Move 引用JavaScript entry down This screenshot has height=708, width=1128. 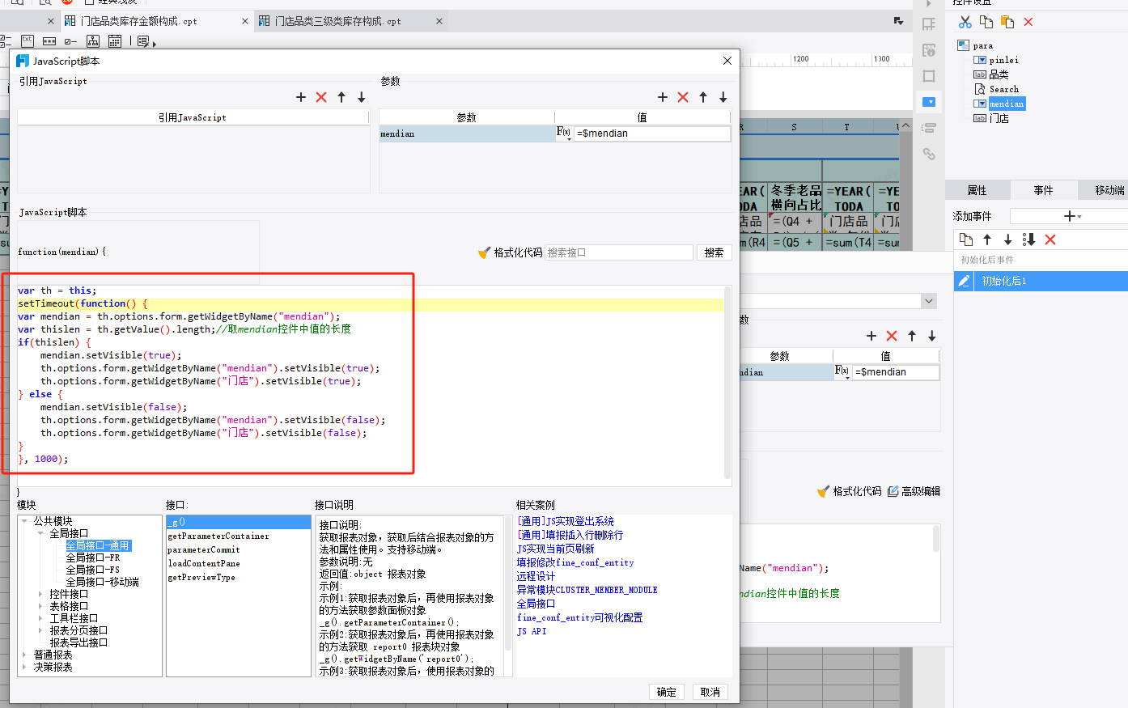pos(362,97)
